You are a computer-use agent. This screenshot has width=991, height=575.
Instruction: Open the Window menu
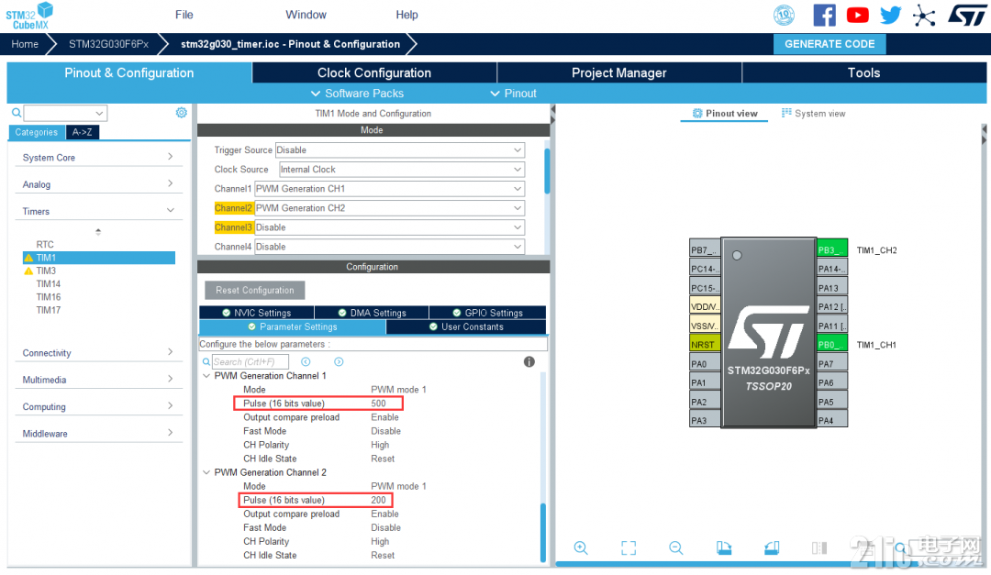(x=306, y=15)
